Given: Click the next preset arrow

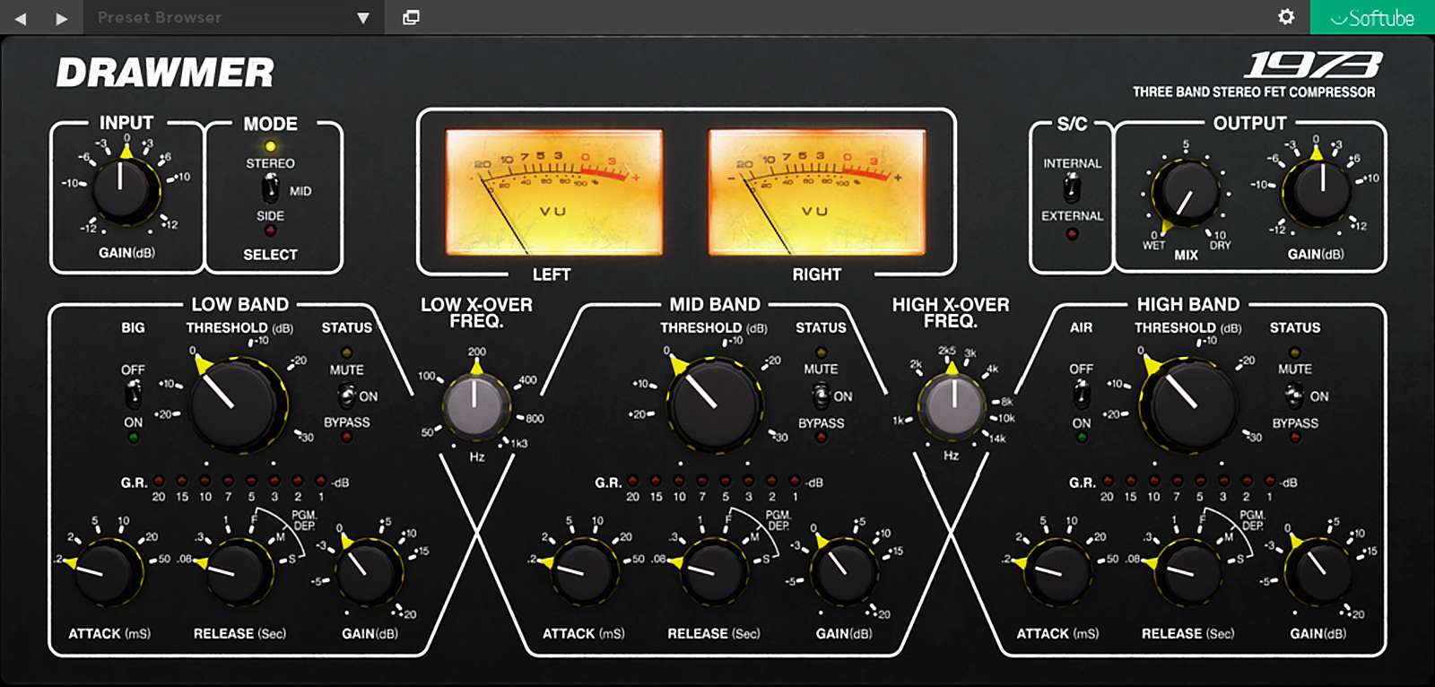Looking at the screenshot, I should tap(61, 18).
